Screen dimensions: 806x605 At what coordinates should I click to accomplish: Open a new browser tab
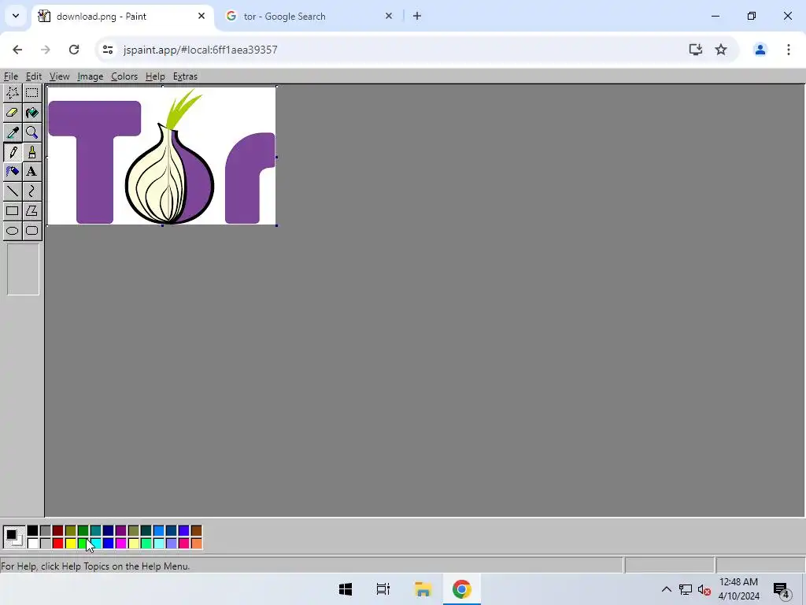pyautogui.click(x=417, y=16)
